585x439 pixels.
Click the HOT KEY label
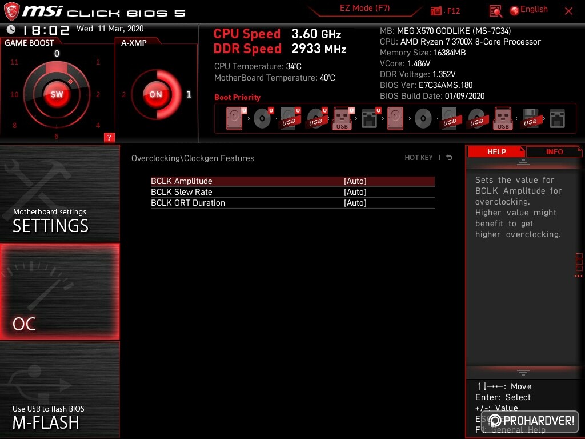click(419, 158)
